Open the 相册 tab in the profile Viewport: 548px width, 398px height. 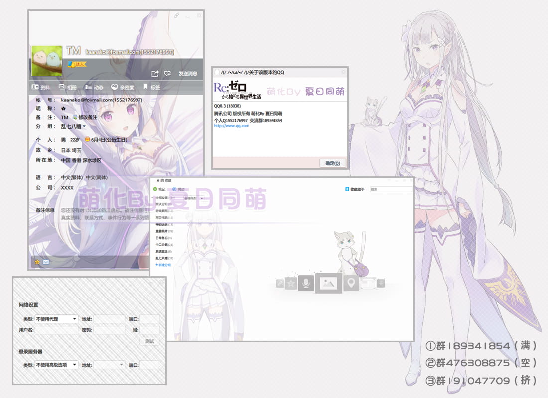coord(68,87)
